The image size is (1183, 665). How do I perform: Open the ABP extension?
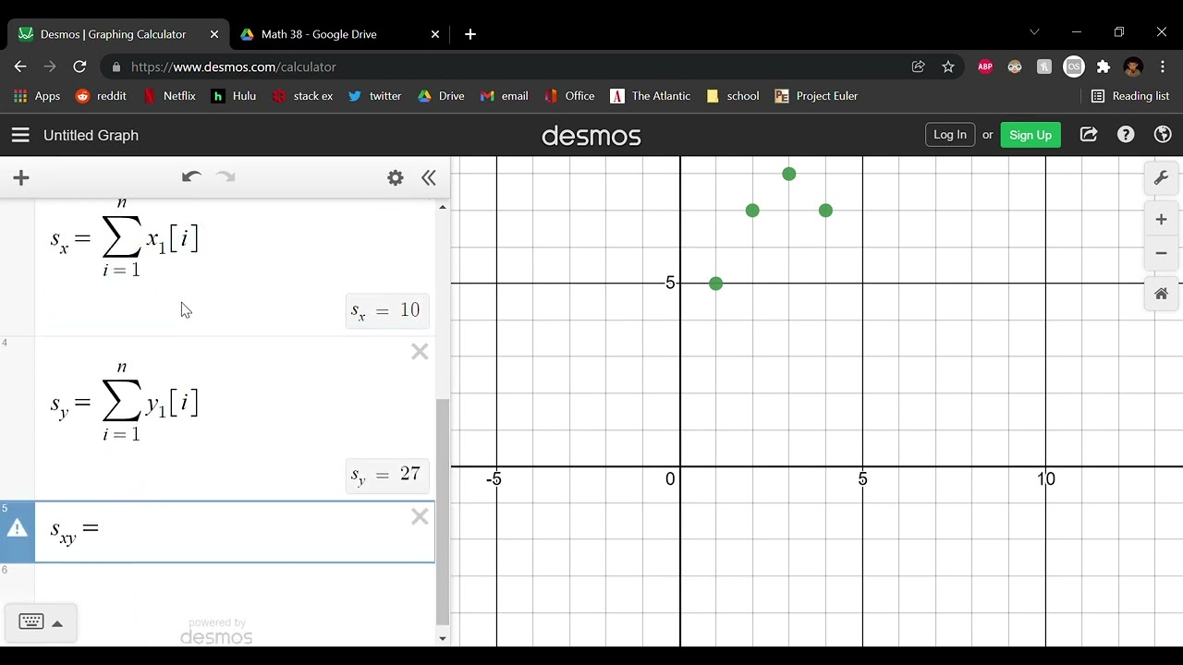coord(985,66)
